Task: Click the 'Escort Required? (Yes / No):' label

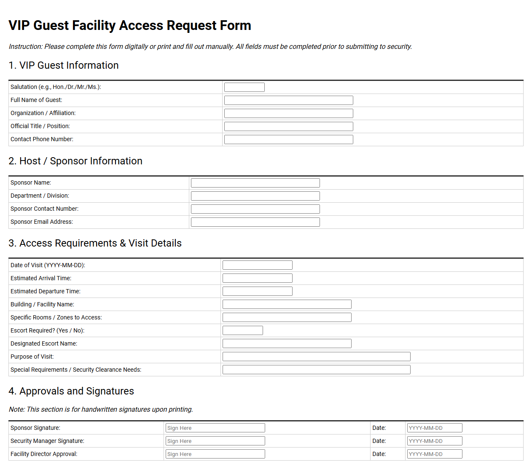Action: tap(48, 330)
